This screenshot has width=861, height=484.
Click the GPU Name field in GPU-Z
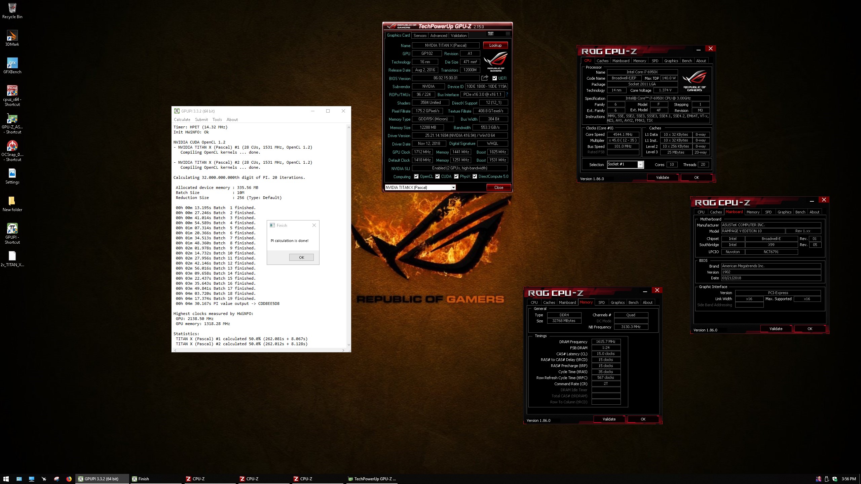click(446, 45)
